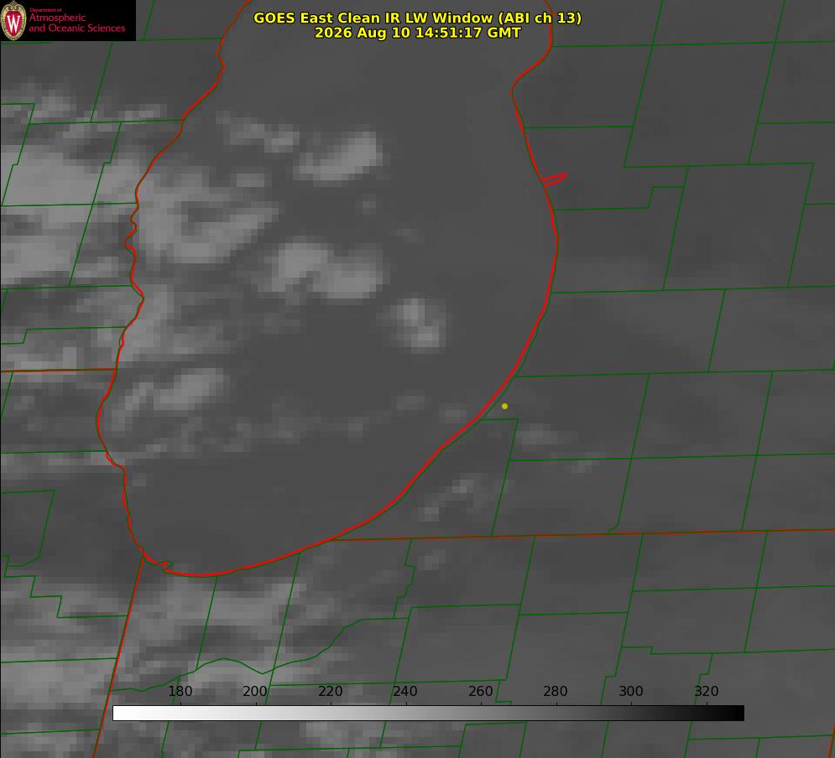This screenshot has height=758, width=835.
Task: Click the 180 label on color scale
Action: click(x=180, y=691)
